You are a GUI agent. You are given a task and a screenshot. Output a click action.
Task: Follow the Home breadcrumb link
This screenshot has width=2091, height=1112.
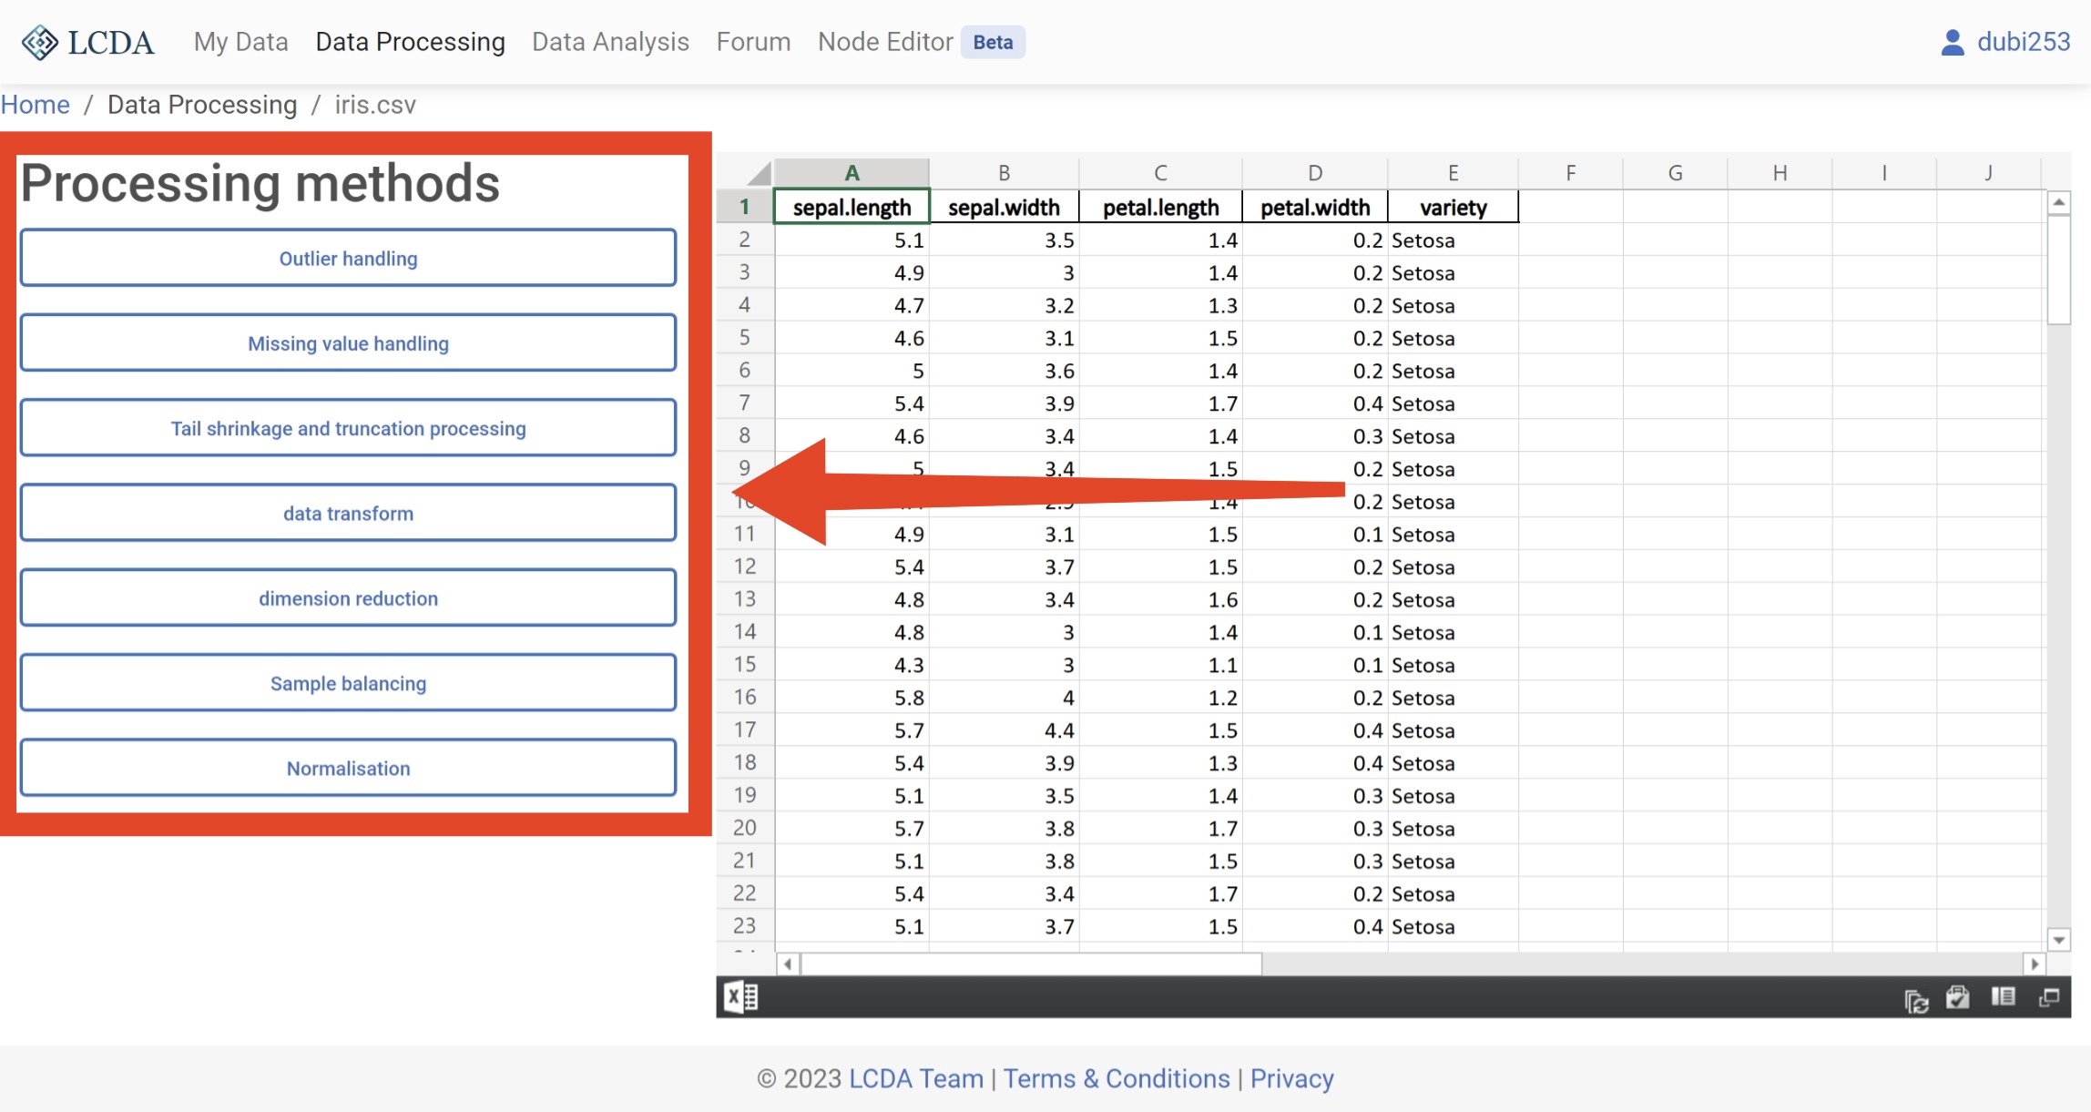point(35,105)
